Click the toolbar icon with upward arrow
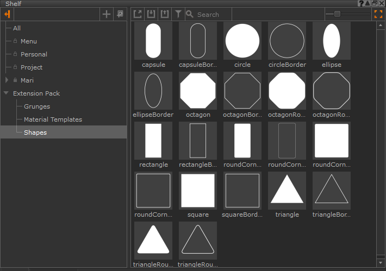386x271 pixels. pos(165,14)
